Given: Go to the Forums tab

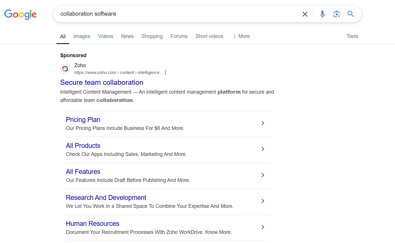Looking at the screenshot, I should pyautogui.click(x=179, y=36).
